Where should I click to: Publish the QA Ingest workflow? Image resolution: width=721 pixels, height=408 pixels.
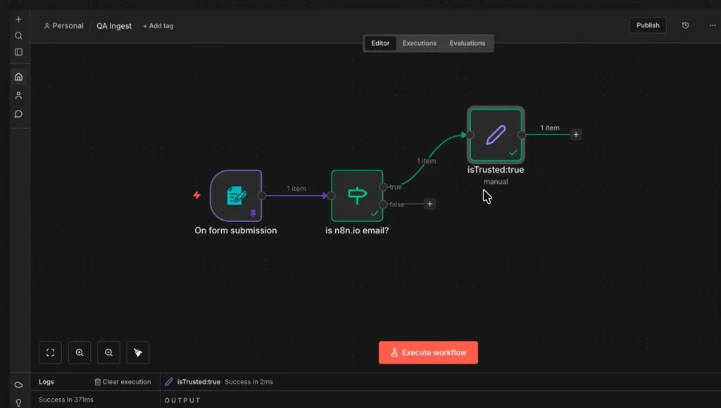(647, 25)
